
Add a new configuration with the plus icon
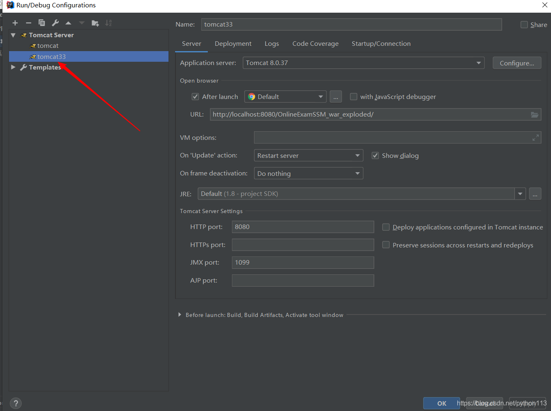[x=15, y=23]
